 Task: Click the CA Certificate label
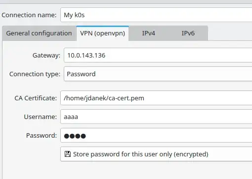[x=36, y=98]
